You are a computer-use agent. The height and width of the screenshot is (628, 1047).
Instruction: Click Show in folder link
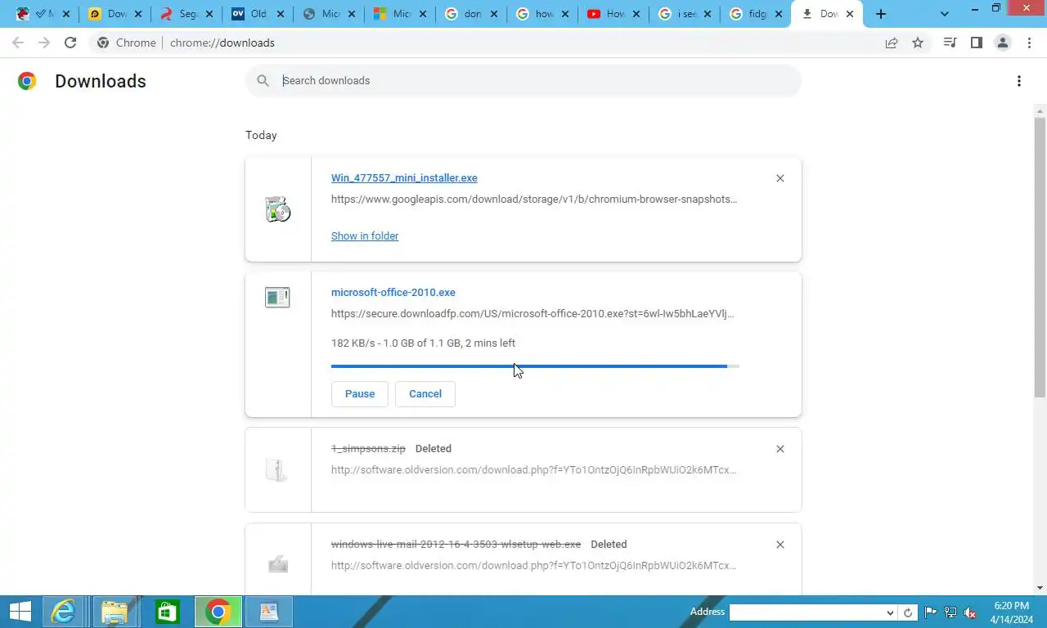pyautogui.click(x=365, y=236)
